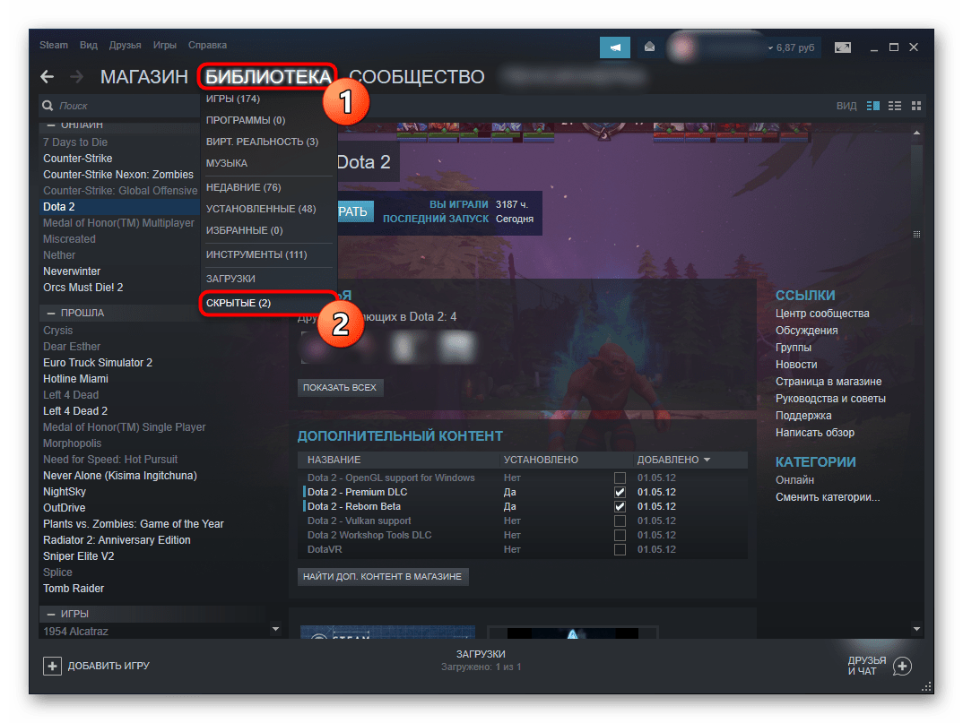Open the inbox envelope icon
Viewport: 963px width, 723px height.
pyautogui.click(x=649, y=47)
